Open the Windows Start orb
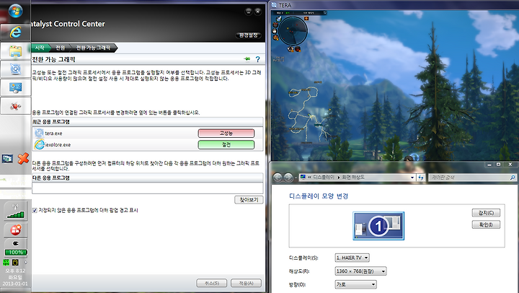This screenshot has width=519, height=293. tap(15, 11)
